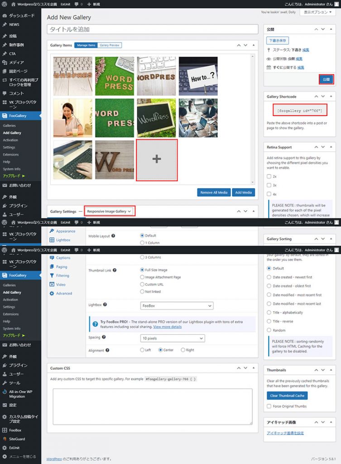Open the Lightbox FooBox dropdown
The image size is (341, 464).
177,306
